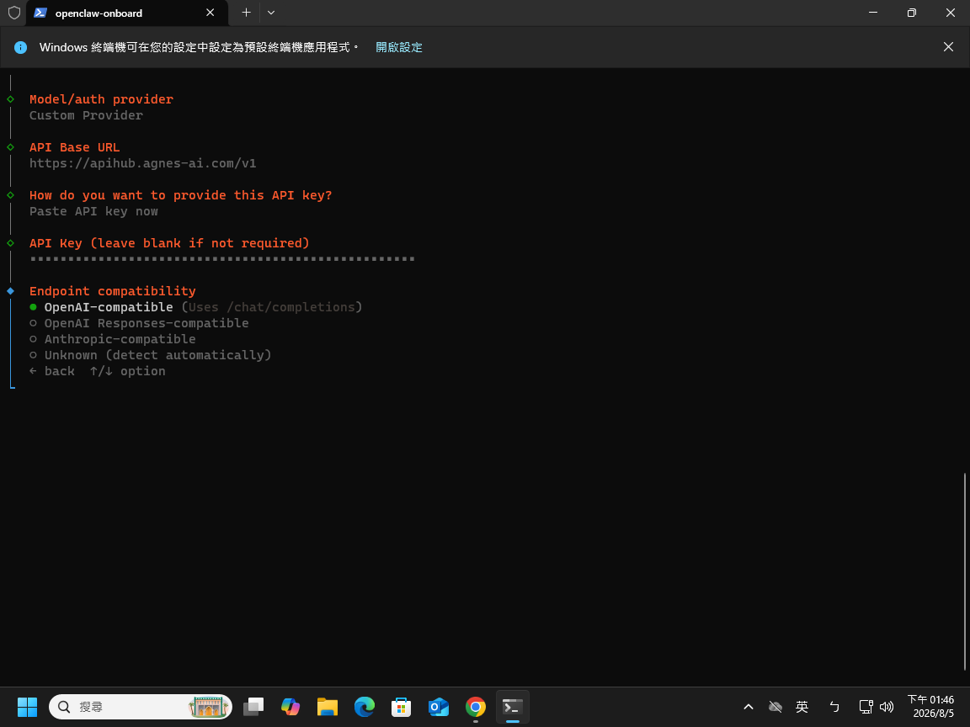Open a new terminal tab
This screenshot has width=970, height=727.
246,13
